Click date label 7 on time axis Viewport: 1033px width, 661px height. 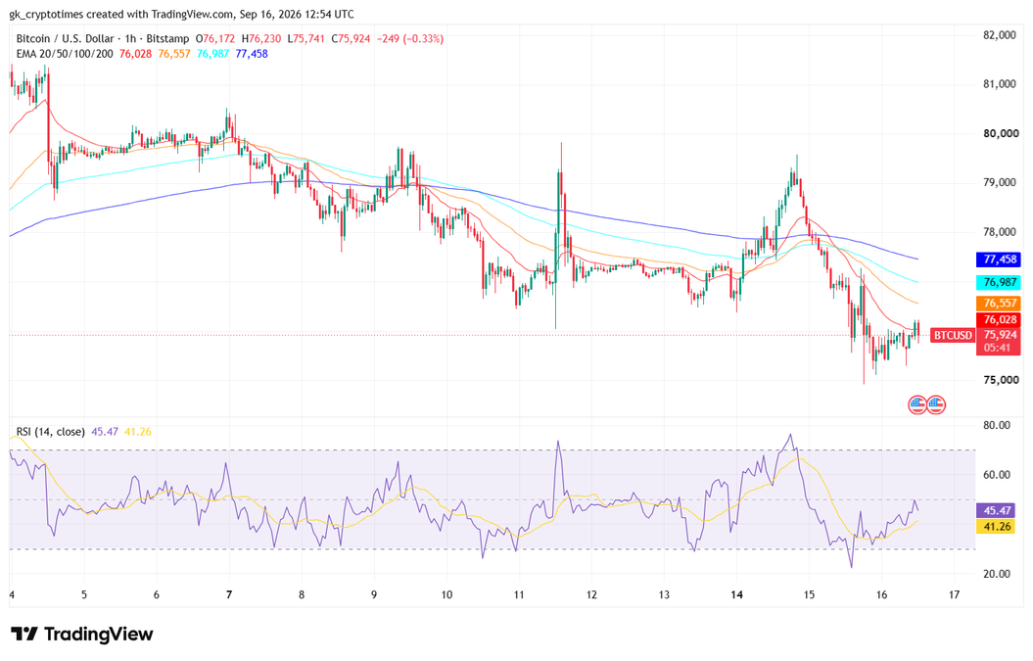[x=229, y=594]
